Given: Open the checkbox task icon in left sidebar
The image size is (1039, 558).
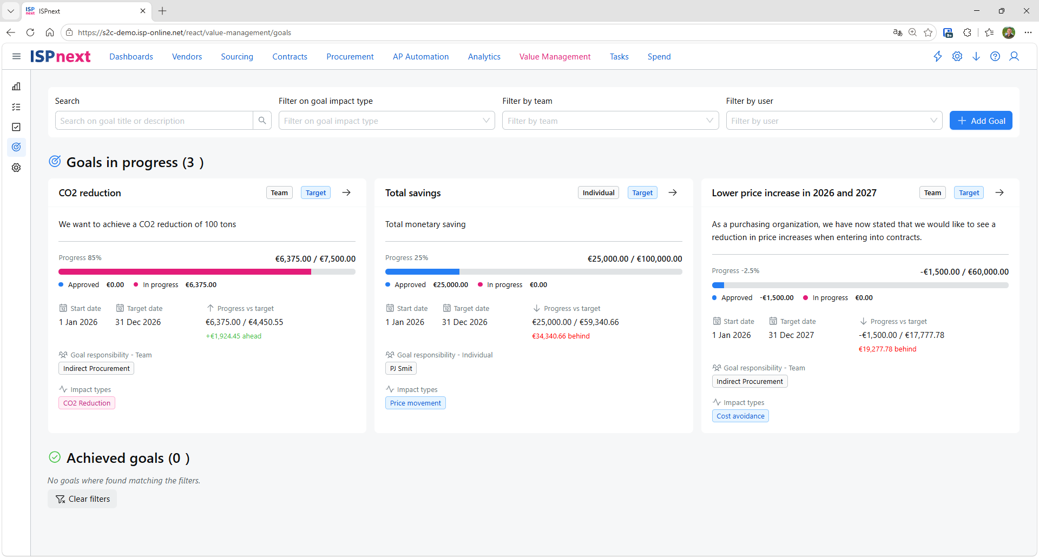Looking at the screenshot, I should 16,127.
